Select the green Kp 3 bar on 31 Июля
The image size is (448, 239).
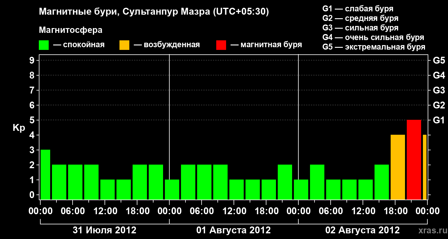click(45, 175)
